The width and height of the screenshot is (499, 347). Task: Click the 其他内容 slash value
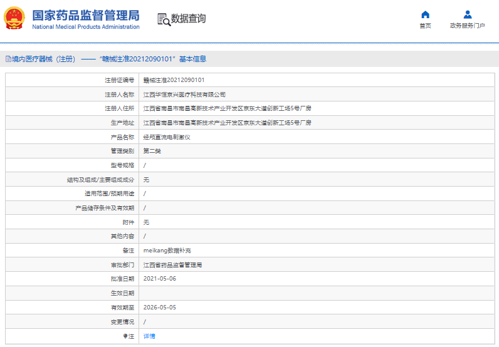(145, 236)
